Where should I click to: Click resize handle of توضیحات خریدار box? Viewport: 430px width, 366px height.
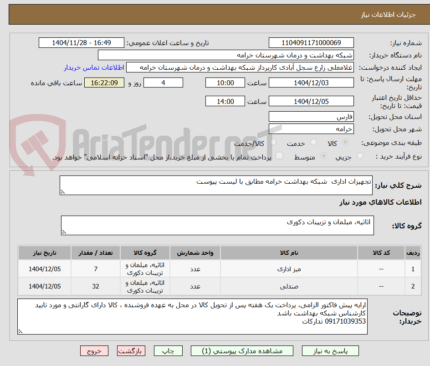(20, 331)
